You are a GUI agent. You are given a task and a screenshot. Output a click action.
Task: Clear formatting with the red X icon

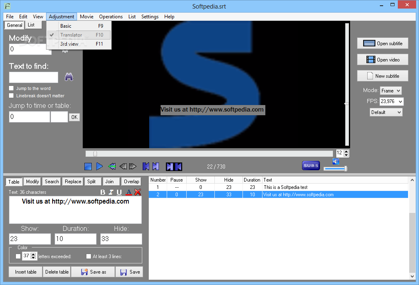[x=138, y=192]
